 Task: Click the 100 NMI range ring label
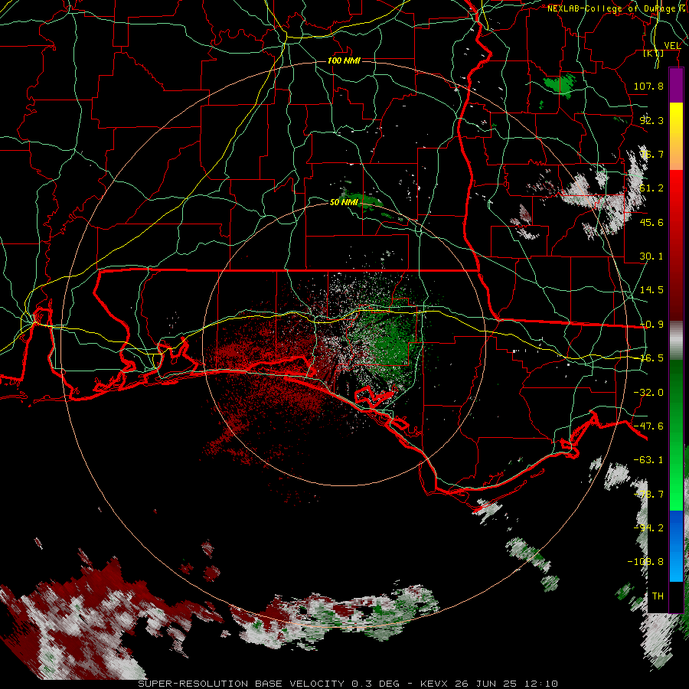coord(344,60)
